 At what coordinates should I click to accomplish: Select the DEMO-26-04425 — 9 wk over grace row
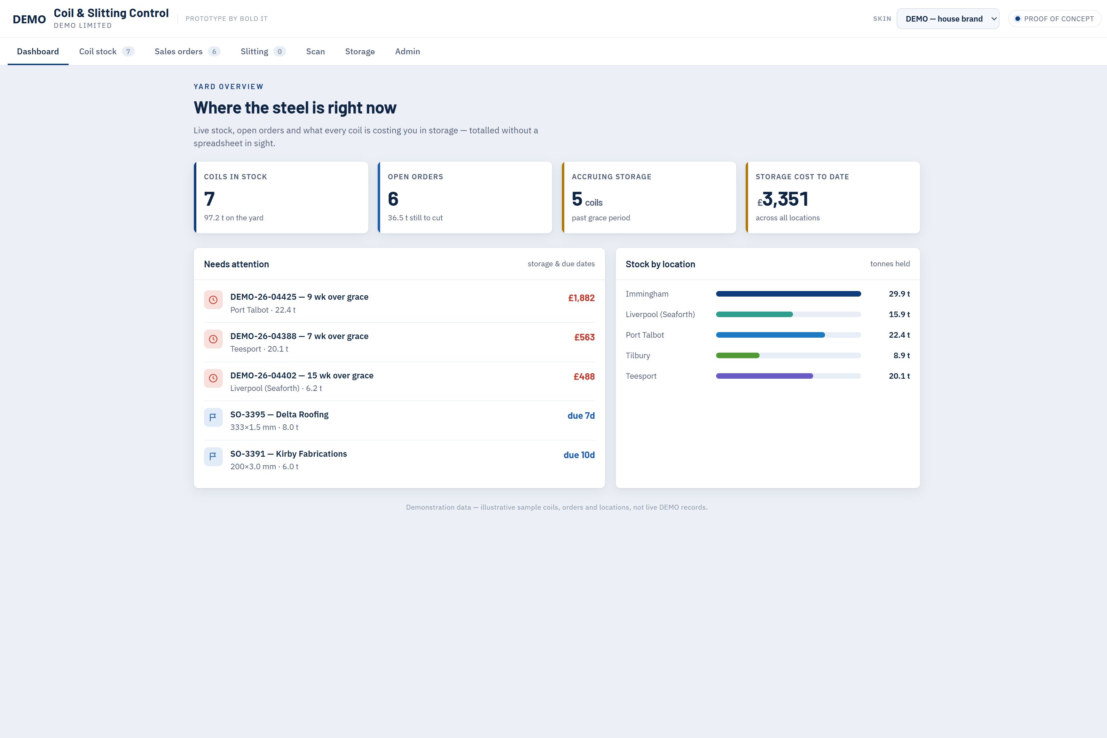point(399,303)
